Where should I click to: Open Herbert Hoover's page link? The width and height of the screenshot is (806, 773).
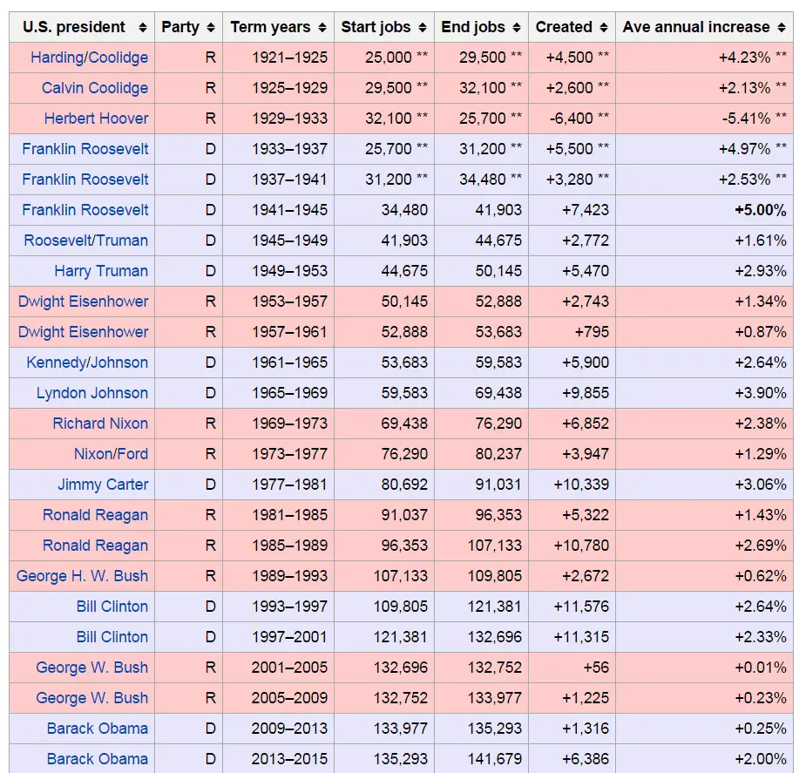pyautogui.click(x=96, y=119)
